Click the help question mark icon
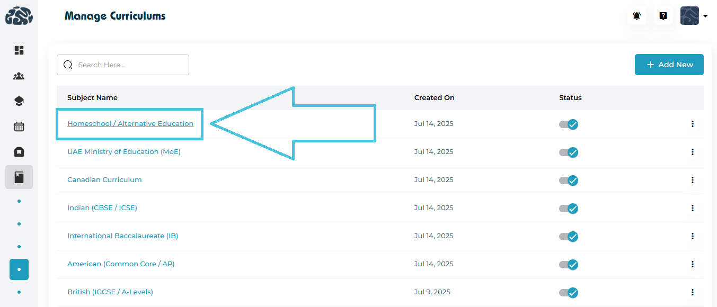Image resolution: width=717 pixels, height=307 pixels. 663,16
